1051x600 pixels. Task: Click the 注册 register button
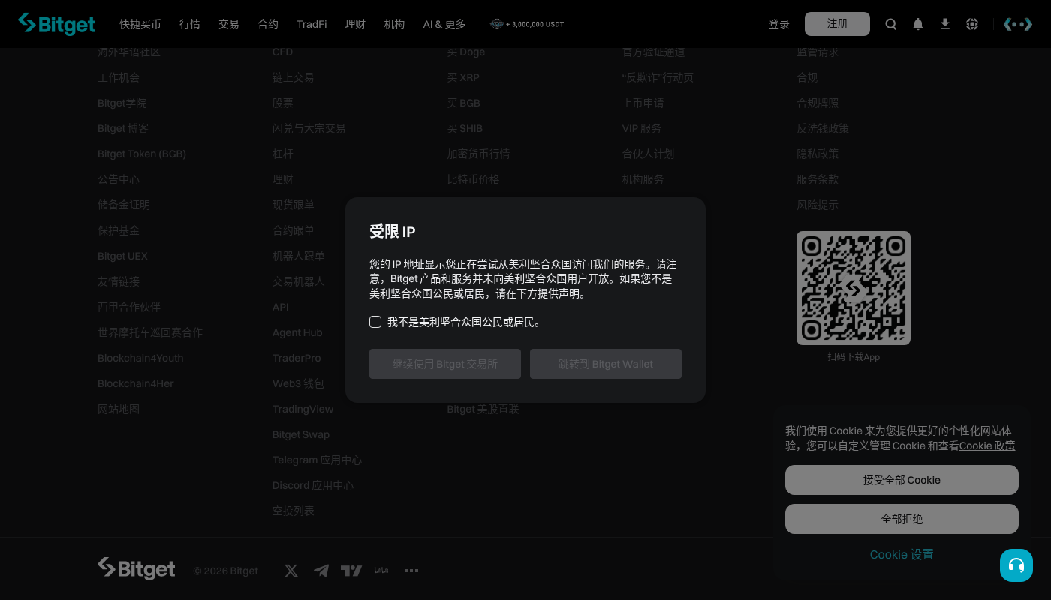tap(837, 24)
